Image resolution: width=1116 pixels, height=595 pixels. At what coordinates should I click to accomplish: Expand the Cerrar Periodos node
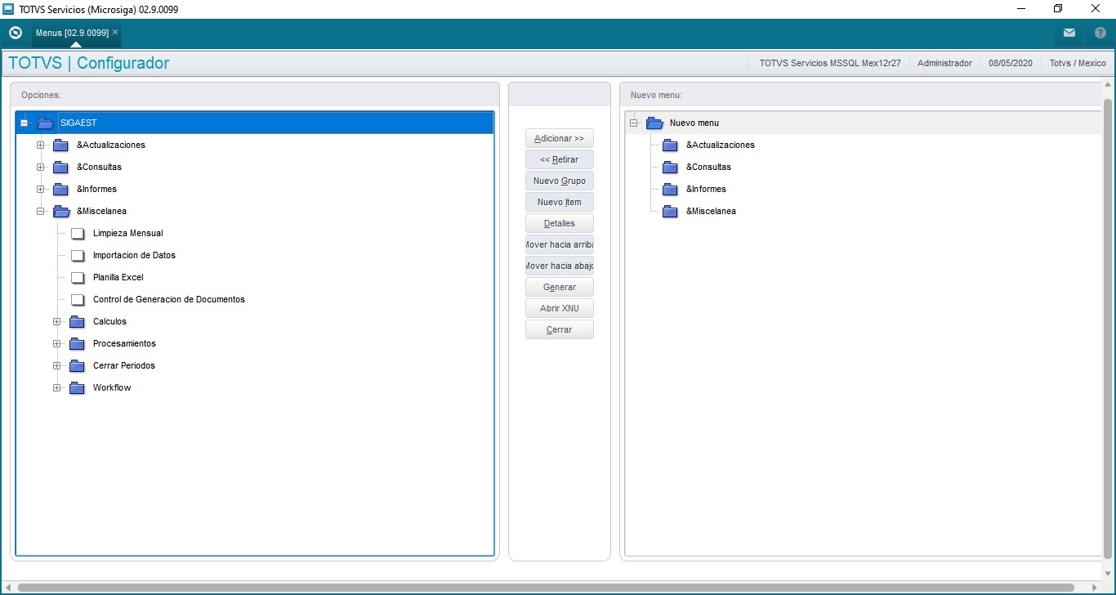[x=57, y=365]
